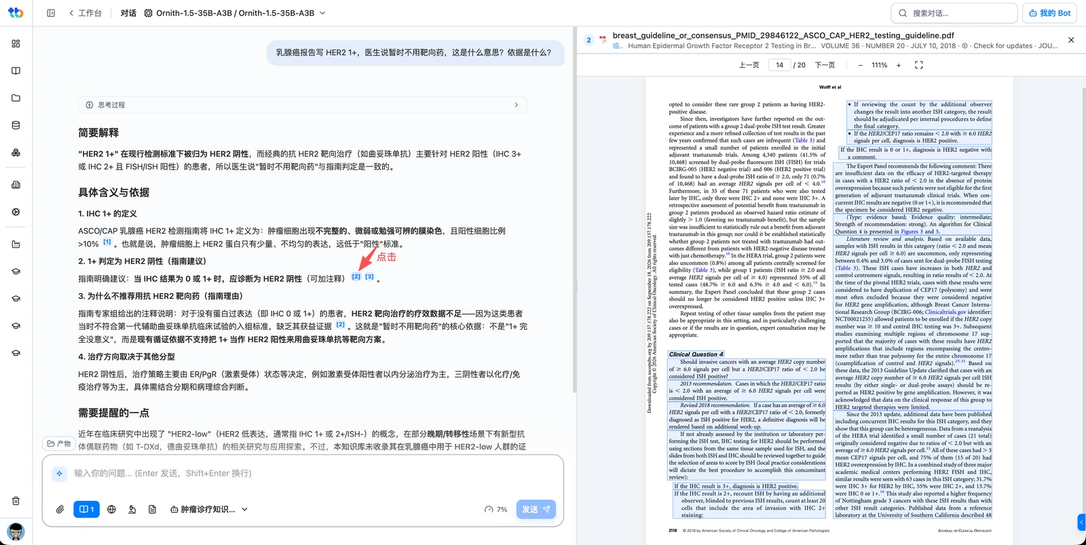Open the building icon in left sidebar
This screenshot has width=1086, height=545.
coord(16,185)
